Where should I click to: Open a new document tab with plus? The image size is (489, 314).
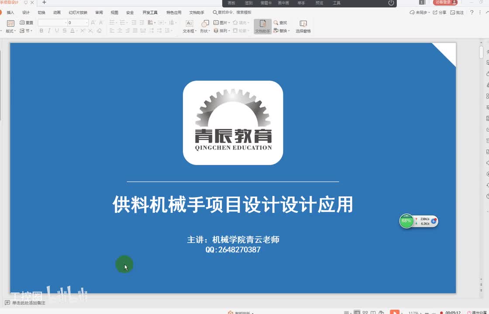(x=44, y=2)
